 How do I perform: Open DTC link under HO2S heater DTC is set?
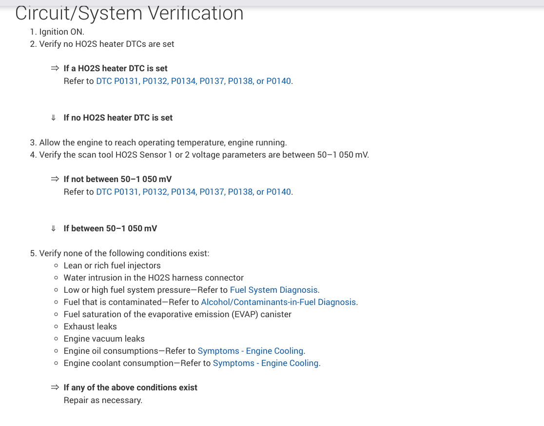pyautogui.click(x=194, y=81)
